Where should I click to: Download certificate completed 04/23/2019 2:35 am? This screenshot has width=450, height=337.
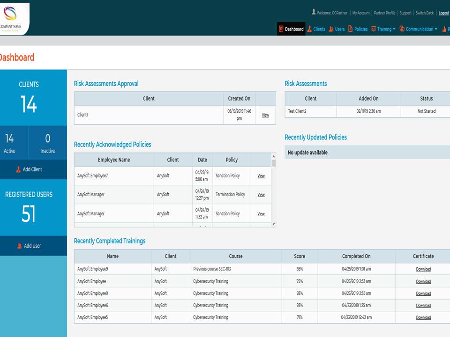coord(423,293)
